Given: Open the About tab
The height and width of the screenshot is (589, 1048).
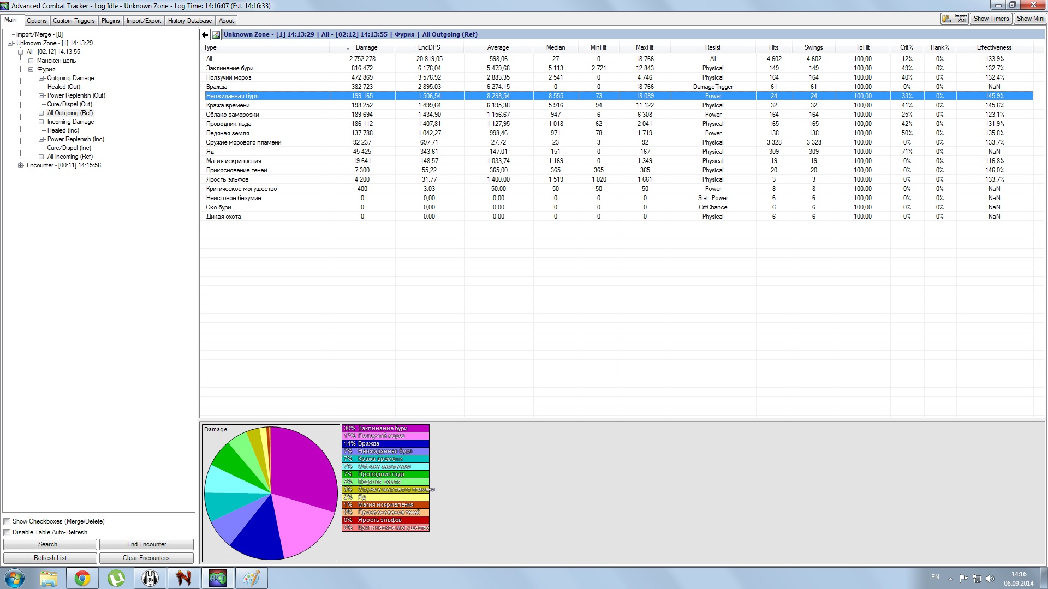Looking at the screenshot, I should (226, 21).
